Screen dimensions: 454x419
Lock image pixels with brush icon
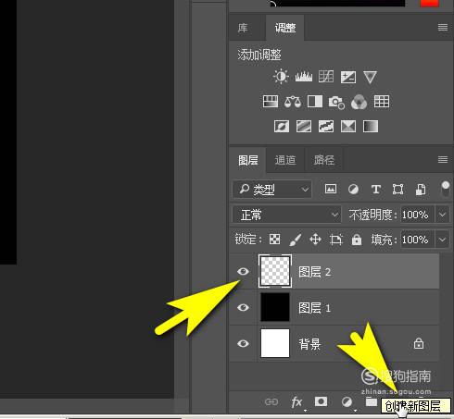coord(296,240)
